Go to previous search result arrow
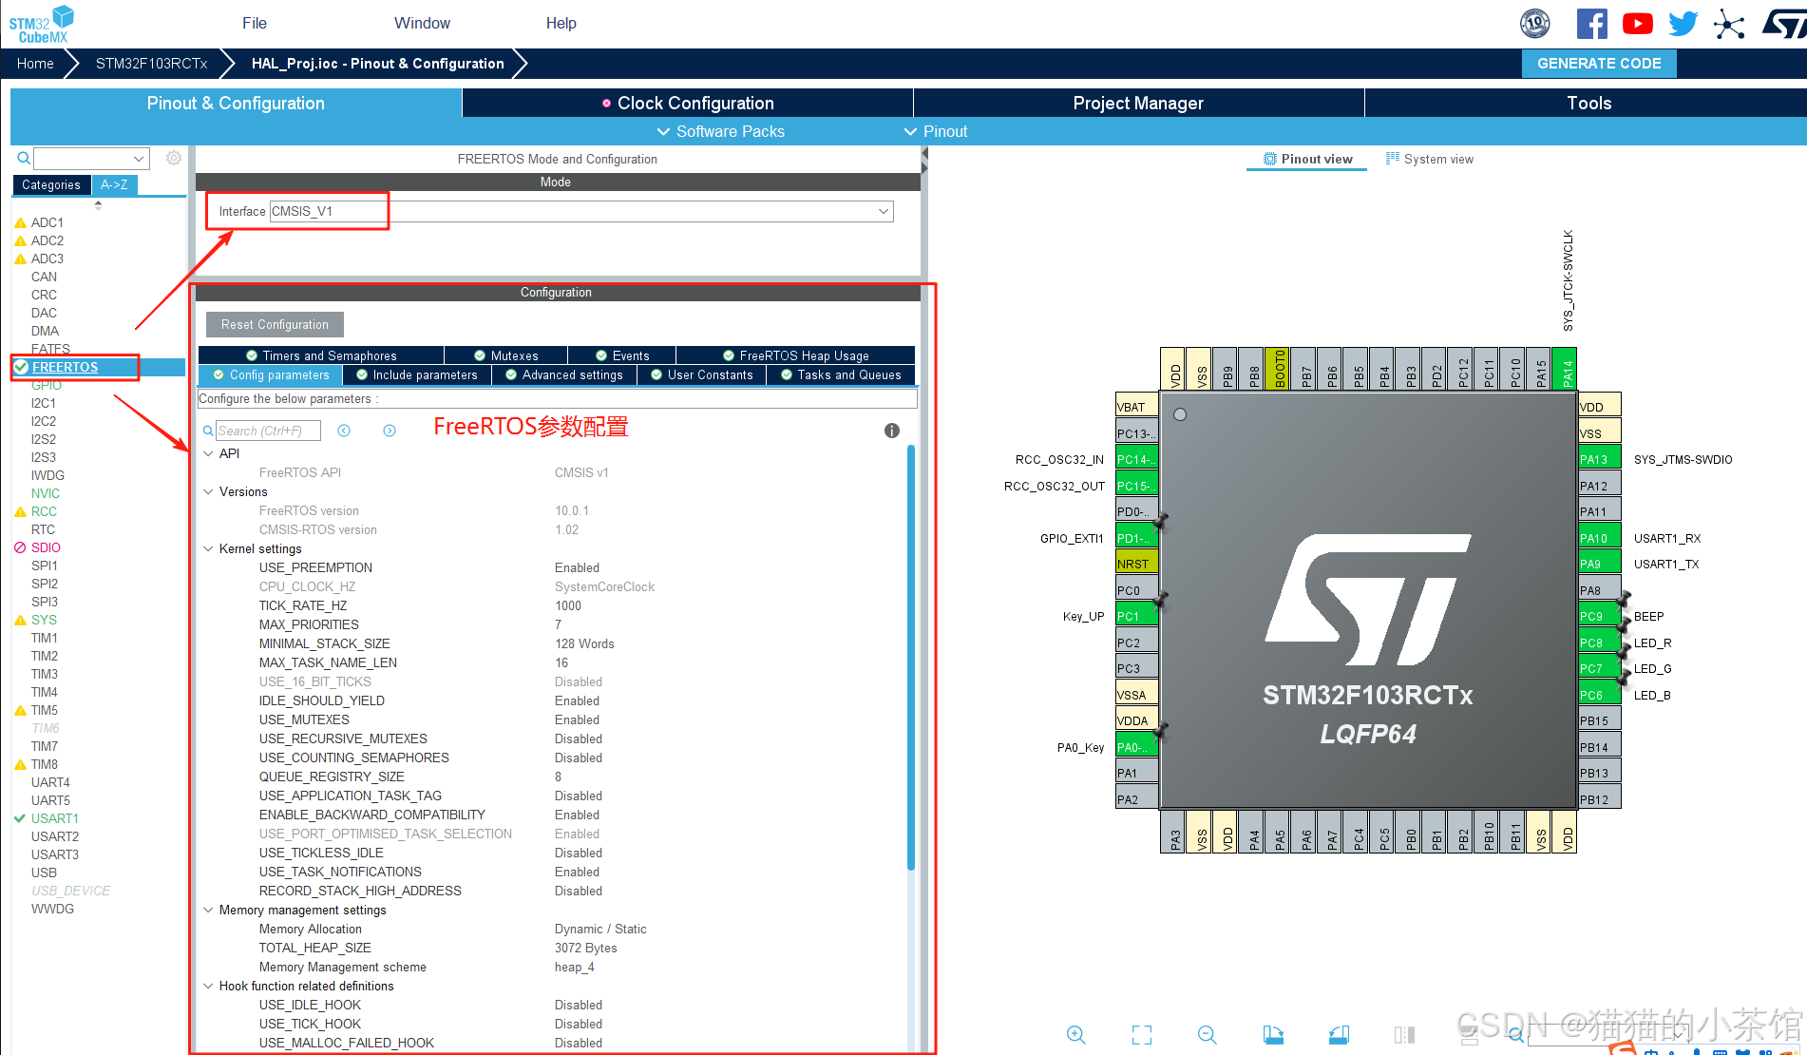The image size is (1807, 1055). (344, 431)
